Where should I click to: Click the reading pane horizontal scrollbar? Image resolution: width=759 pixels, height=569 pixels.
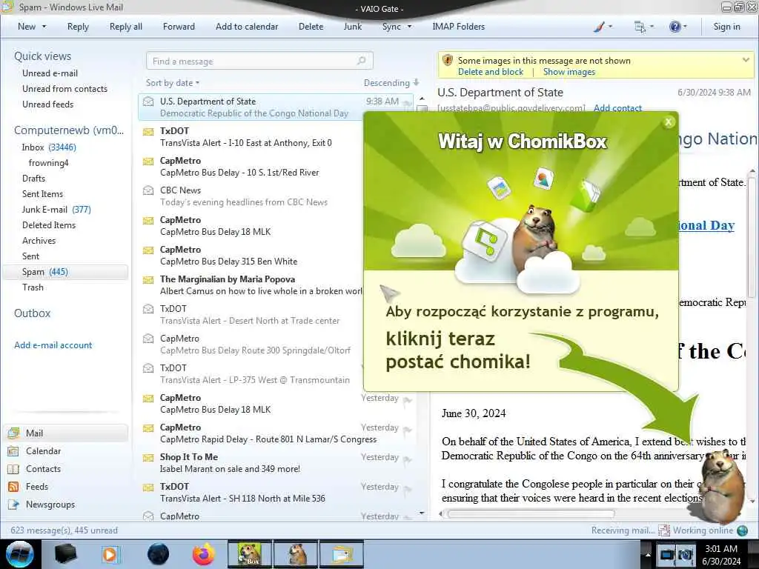coord(531,513)
